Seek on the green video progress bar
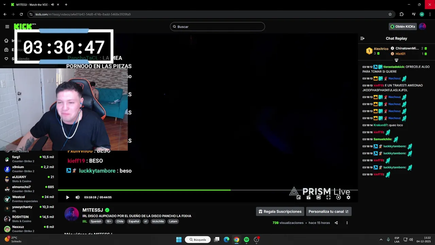The image size is (435, 245). [208, 190]
